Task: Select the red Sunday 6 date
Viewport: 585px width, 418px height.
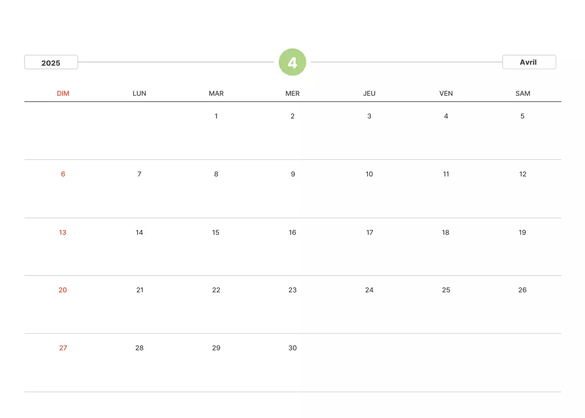Action: pos(63,174)
